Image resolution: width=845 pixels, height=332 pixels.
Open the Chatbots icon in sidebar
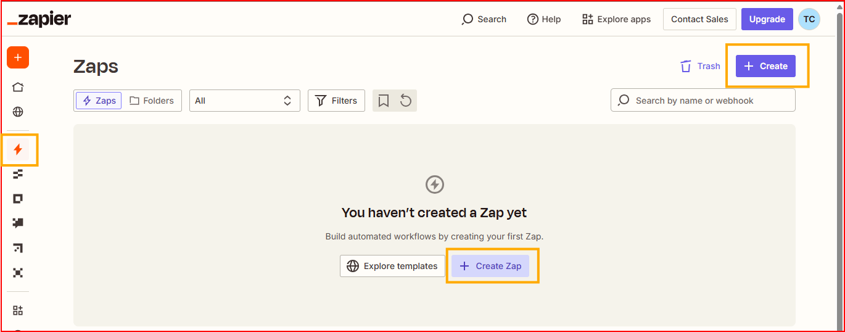pos(18,223)
